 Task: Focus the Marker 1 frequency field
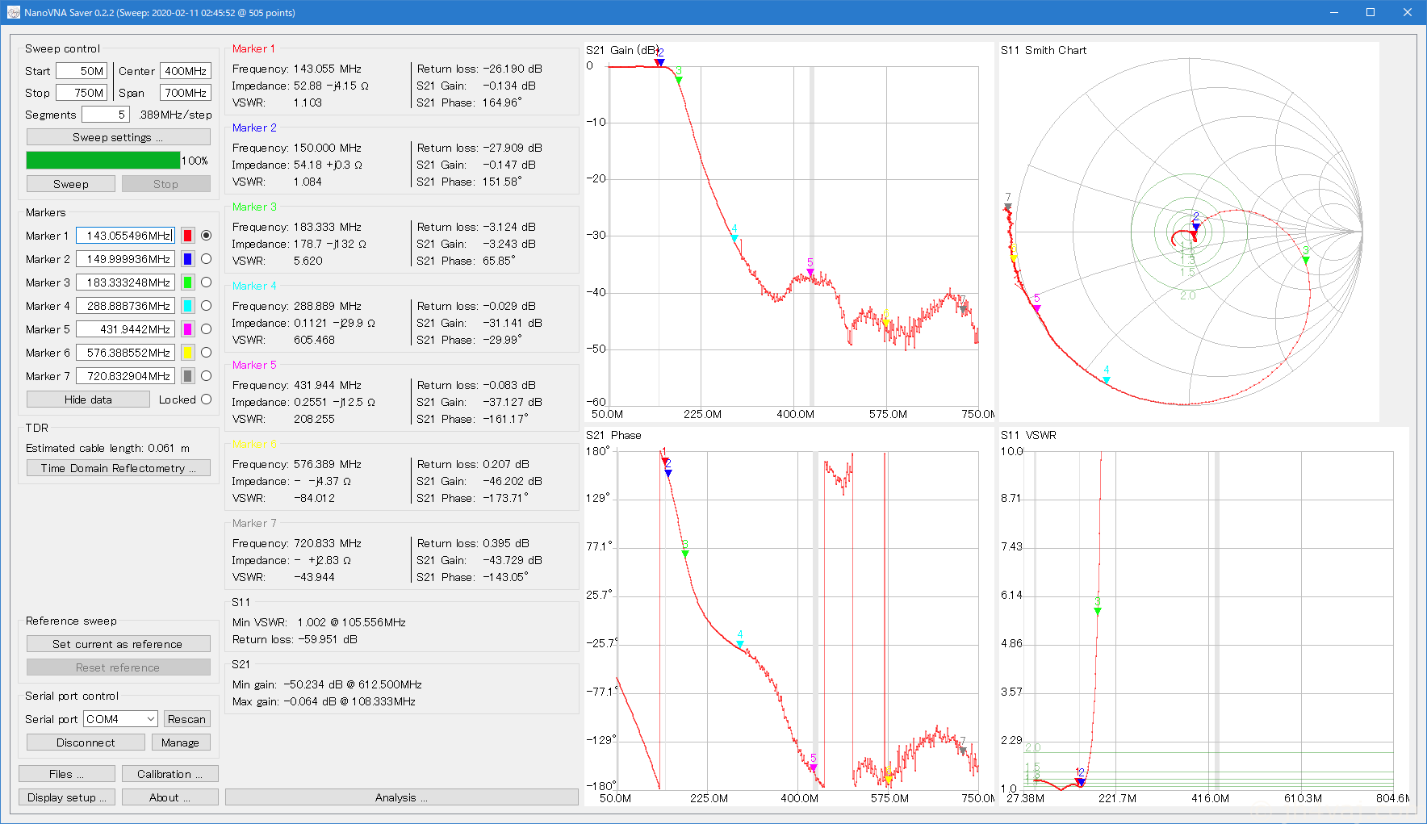coord(125,236)
